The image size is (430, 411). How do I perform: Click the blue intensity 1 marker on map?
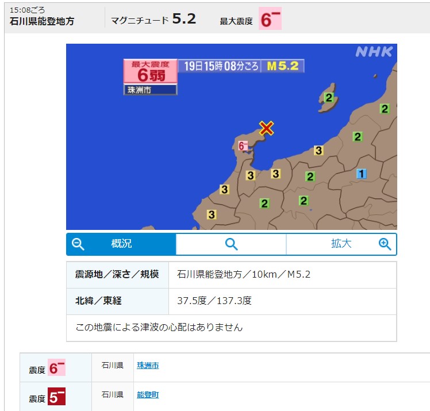tap(362, 174)
